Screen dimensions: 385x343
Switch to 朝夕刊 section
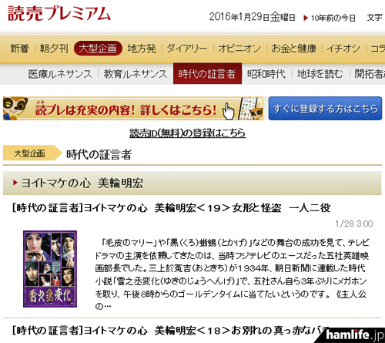point(54,49)
